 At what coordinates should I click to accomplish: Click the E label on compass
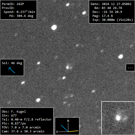coord(57,132)
